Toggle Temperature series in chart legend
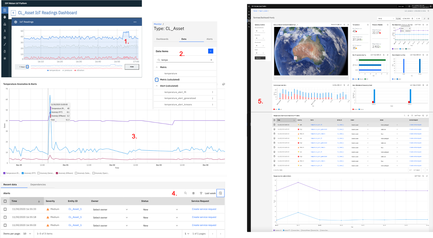 click(4, 173)
